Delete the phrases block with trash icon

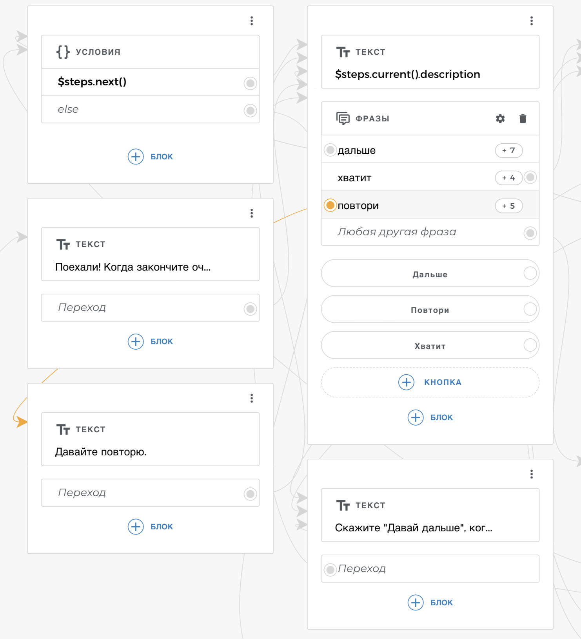click(x=523, y=119)
